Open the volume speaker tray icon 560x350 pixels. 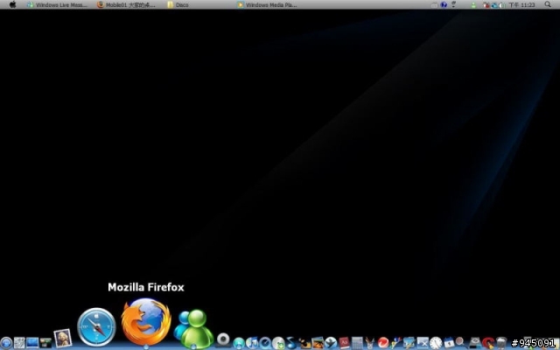pos(502,5)
